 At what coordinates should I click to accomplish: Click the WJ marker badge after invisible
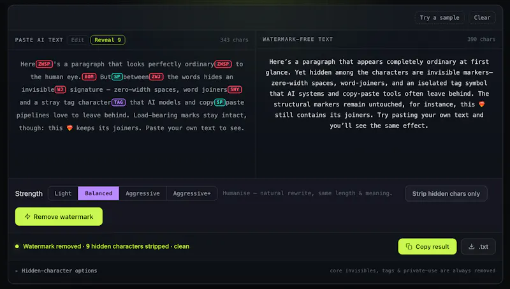(60, 89)
